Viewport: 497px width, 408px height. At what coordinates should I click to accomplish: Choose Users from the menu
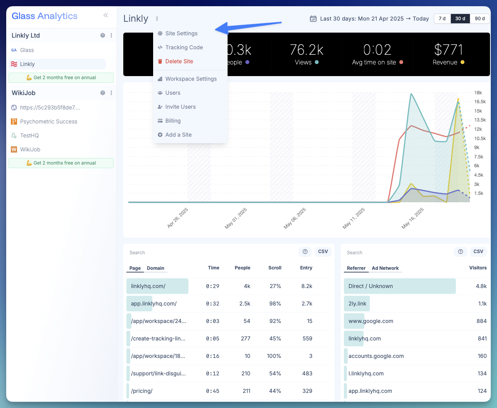coord(190,93)
